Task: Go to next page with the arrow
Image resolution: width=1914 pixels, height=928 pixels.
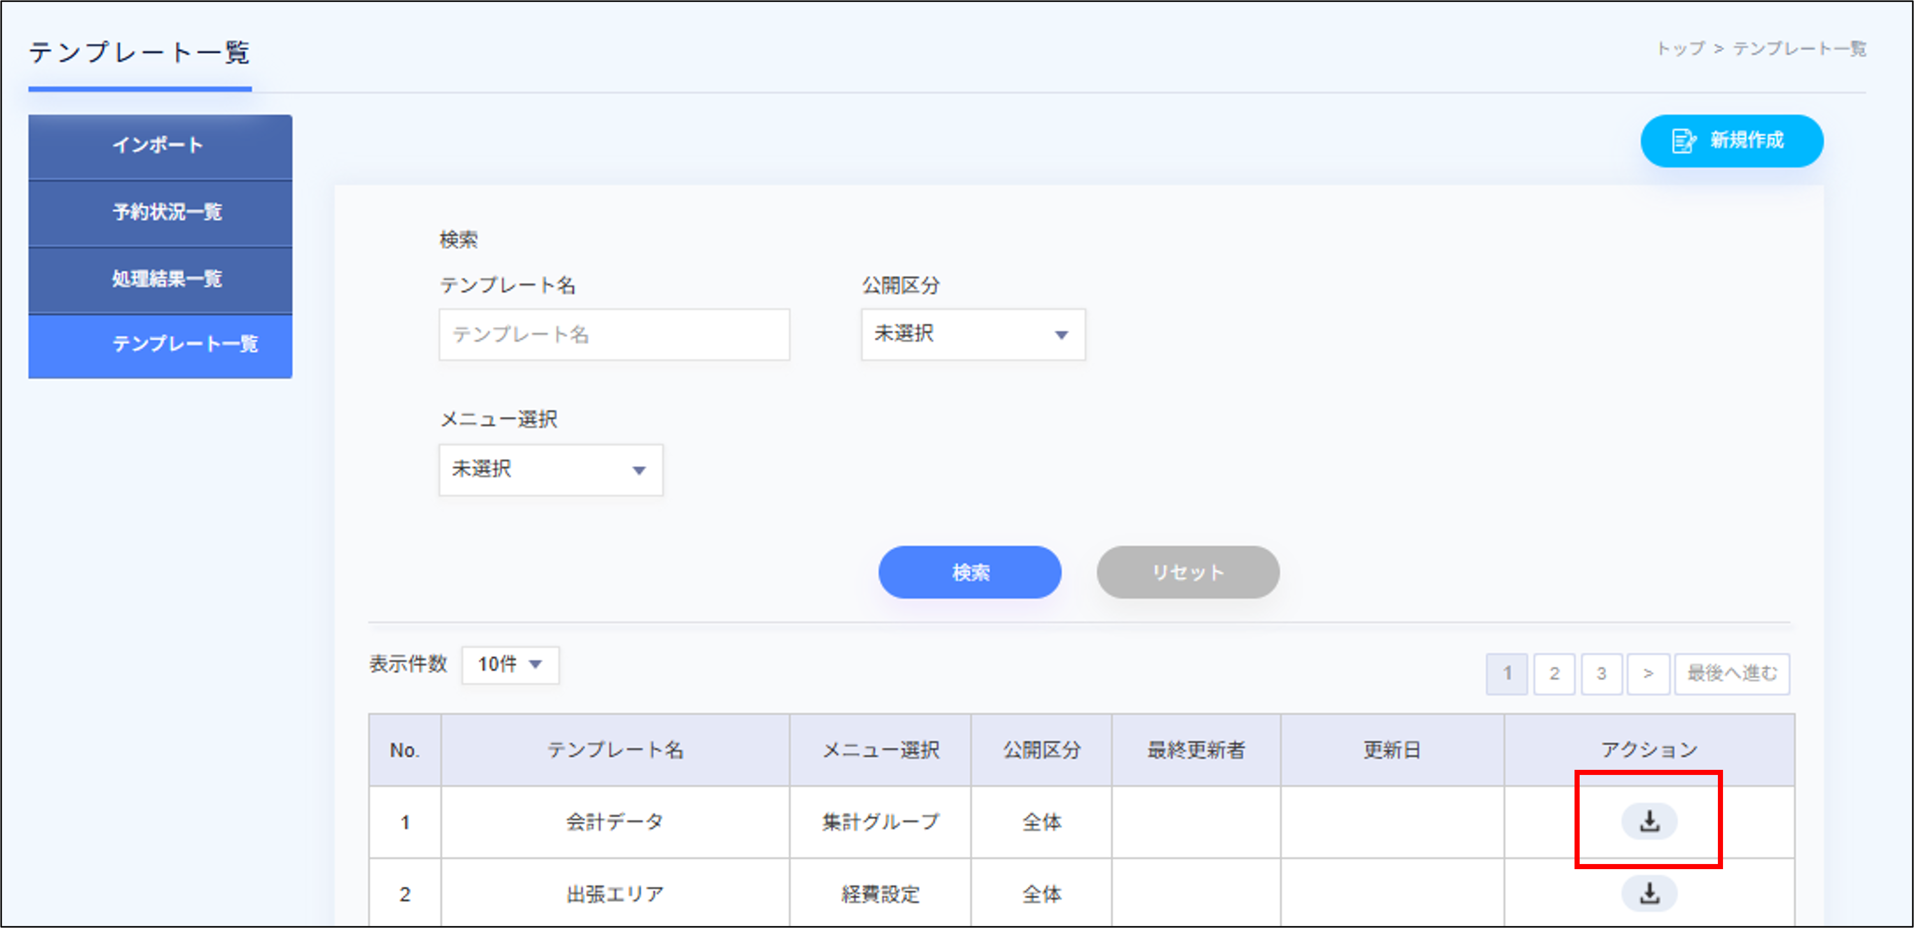Action: point(1649,674)
